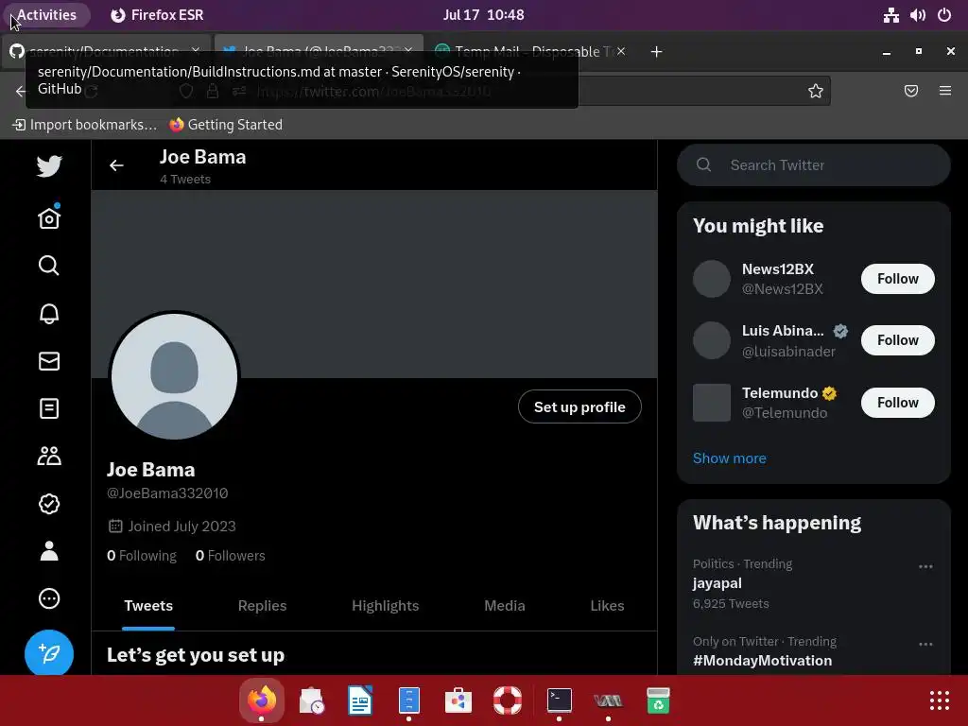The image size is (968, 726).
Task: Show applications grid in the dock
Action: pos(939,700)
